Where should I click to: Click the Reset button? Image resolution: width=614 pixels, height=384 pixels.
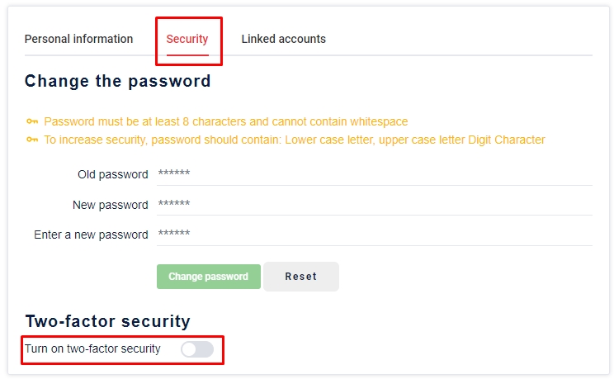pyautogui.click(x=301, y=277)
